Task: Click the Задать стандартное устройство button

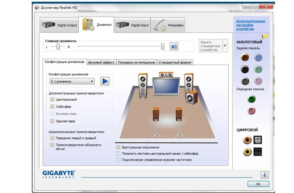Action: point(211,46)
